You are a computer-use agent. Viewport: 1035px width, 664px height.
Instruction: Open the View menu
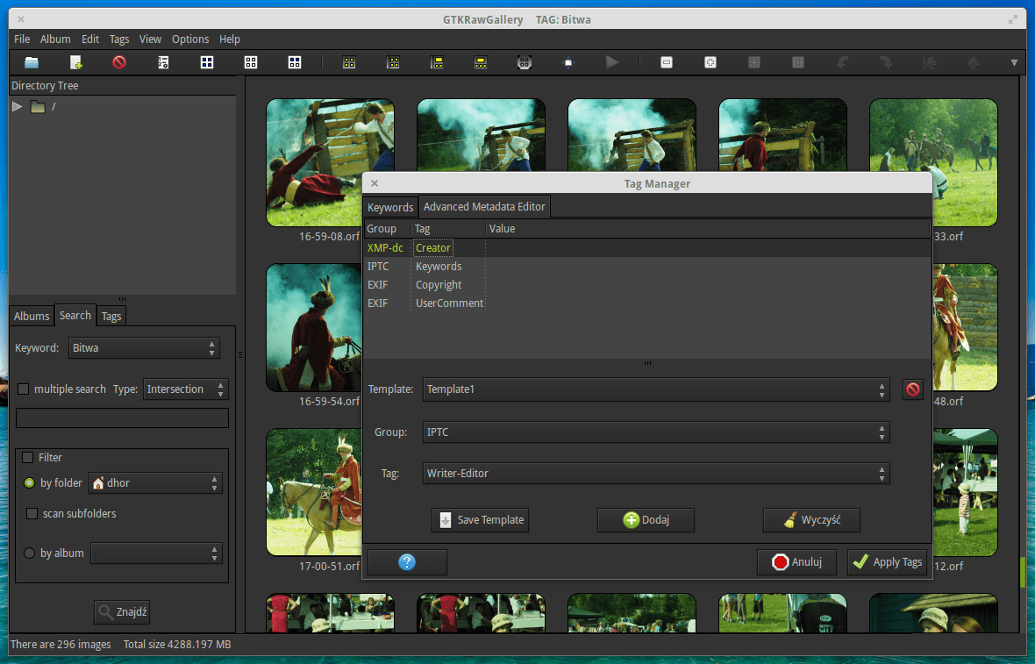[x=150, y=39]
